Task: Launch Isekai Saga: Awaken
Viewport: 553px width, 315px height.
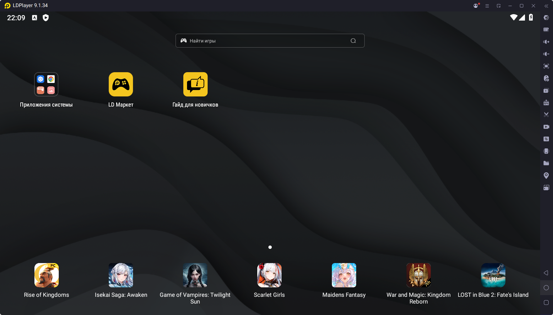Action: 121,275
